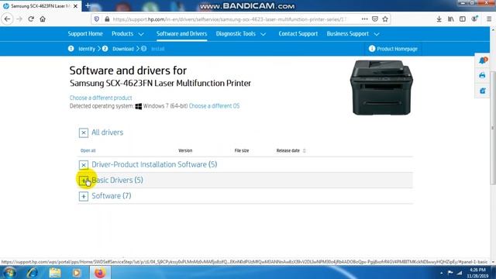
Task: Expand the Basic Drivers (5) section
Action: 84,181
